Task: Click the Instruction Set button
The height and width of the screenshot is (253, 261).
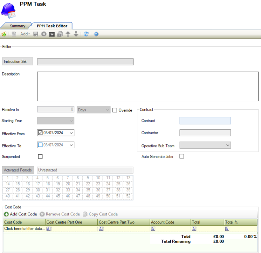Action: (17, 61)
